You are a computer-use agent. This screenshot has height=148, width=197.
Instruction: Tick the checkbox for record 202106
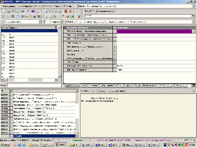tap(12, 102)
